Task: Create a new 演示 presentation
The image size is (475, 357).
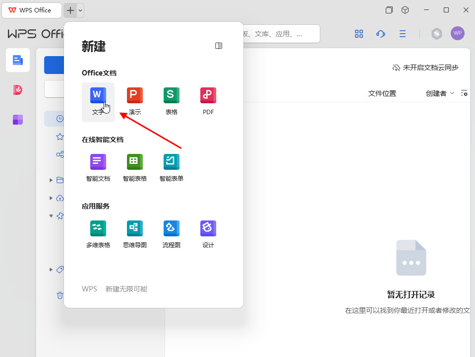Action: [x=135, y=101]
